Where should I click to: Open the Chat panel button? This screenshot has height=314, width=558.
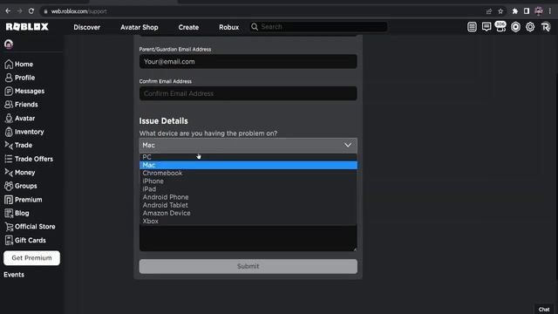[x=544, y=310]
